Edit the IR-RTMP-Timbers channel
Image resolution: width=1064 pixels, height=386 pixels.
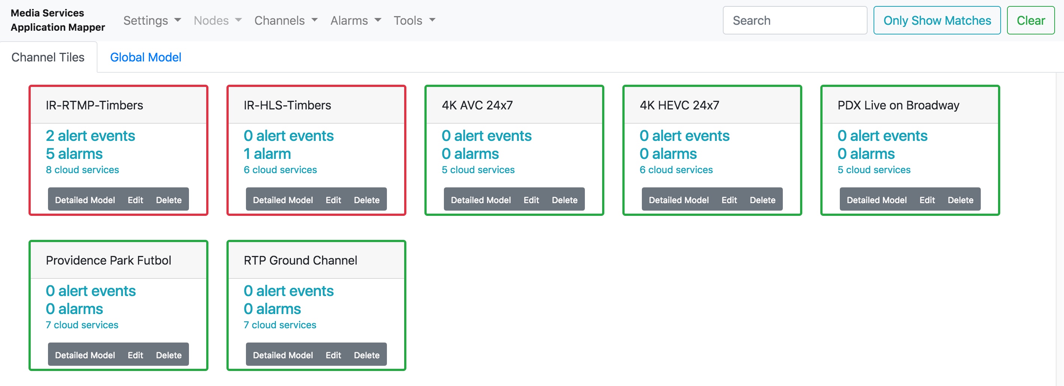pyautogui.click(x=135, y=200)
